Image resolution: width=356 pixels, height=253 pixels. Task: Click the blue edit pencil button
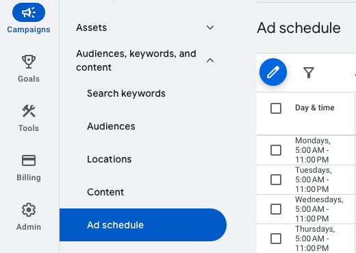pos(273,72)
